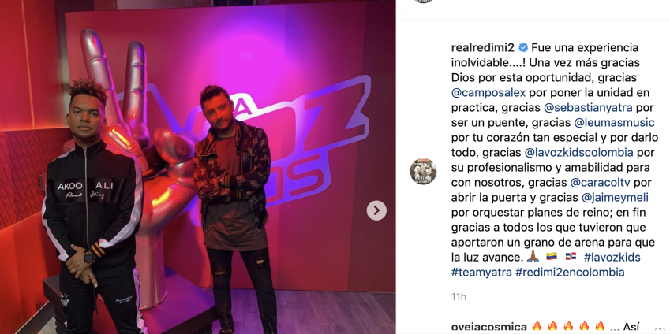Click the Dominican Republic flag emoji
Image resolution: width=670 pixels, height=334 pixels.
pos(571,257)
